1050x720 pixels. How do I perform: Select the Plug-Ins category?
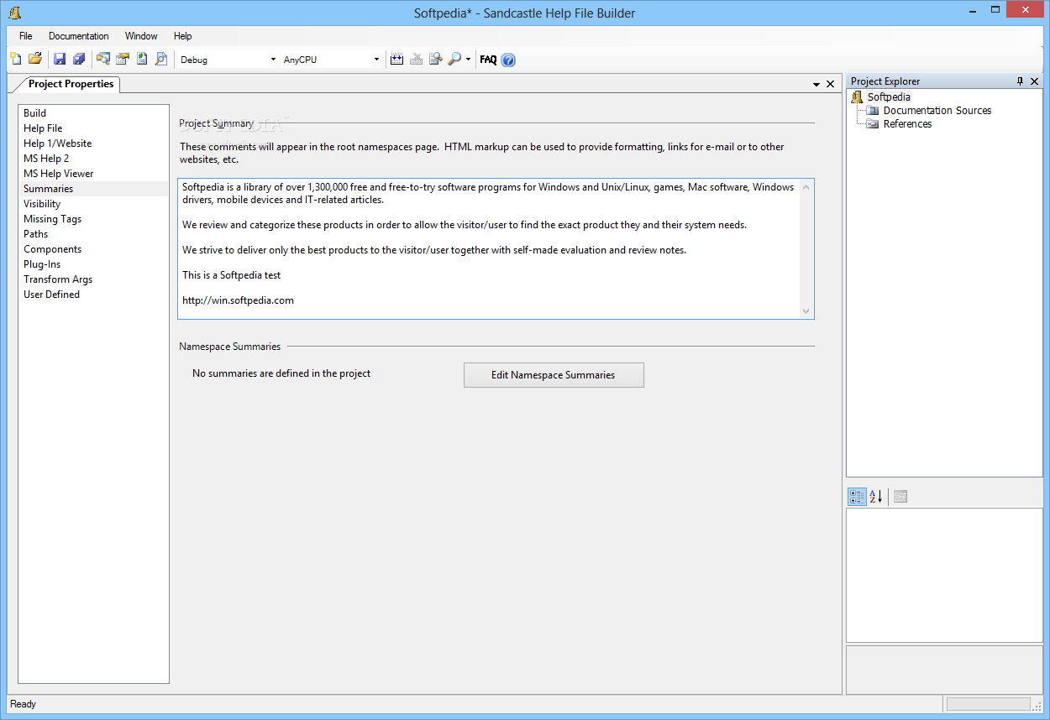tap(93, 264)
